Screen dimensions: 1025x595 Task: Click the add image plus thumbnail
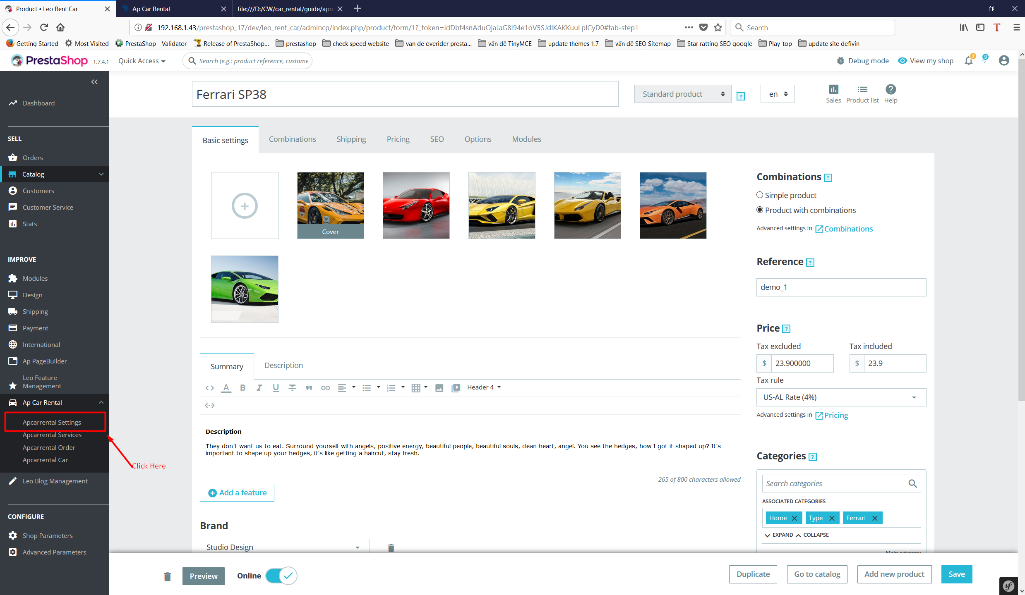pyautogui.click(x=245, y=206)
